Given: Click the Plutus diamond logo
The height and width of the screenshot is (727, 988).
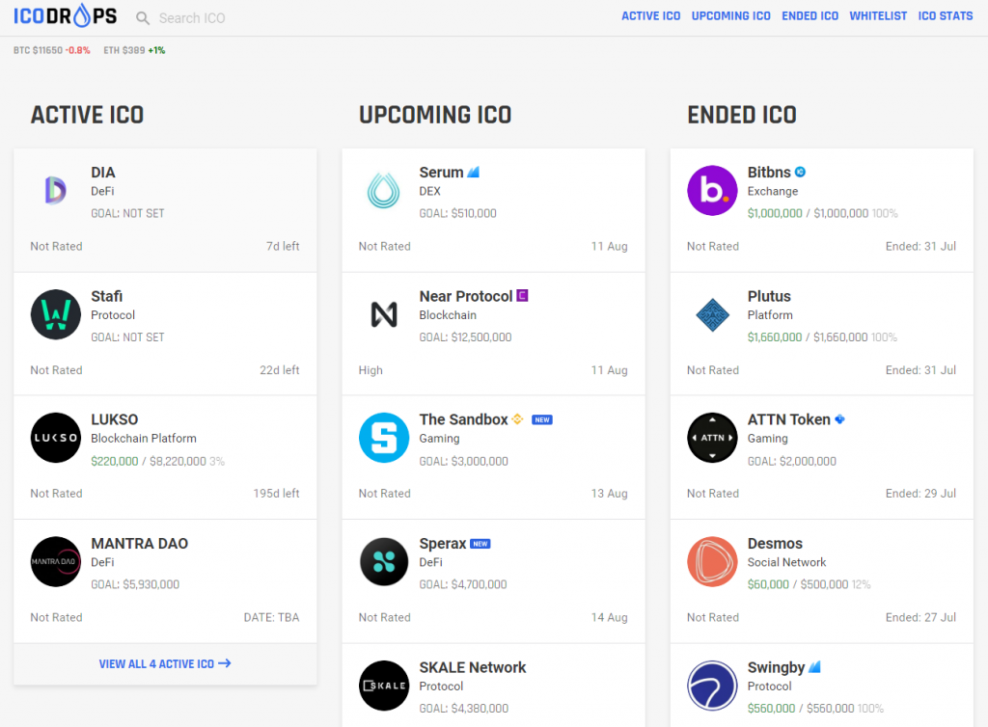Looking at the screenshot, I should (x=712, y=314).
